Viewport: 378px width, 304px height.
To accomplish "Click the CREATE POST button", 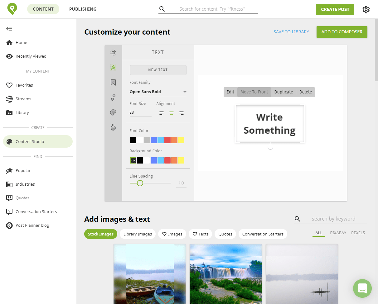I will (335, 9).
